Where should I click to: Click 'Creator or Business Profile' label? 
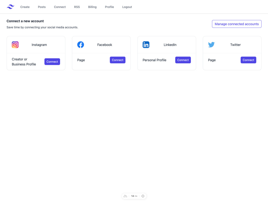tap(24, 62)
